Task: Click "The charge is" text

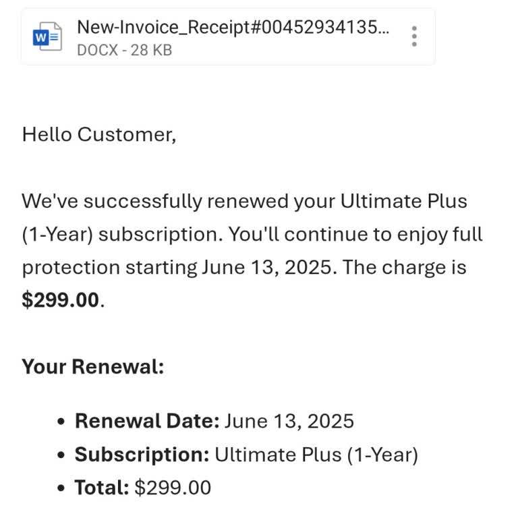Action: click(x=404, y=267)
